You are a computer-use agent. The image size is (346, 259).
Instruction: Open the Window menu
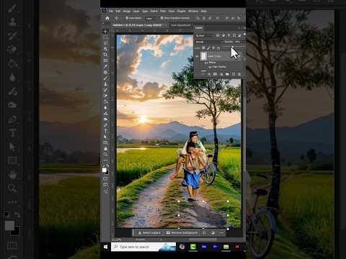[193, 11]
